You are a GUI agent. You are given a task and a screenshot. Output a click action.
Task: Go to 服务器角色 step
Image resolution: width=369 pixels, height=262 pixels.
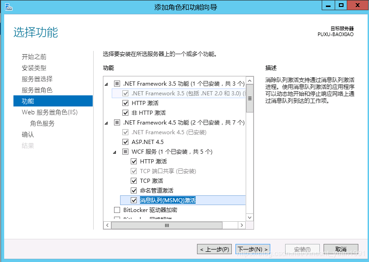[37, 90]
